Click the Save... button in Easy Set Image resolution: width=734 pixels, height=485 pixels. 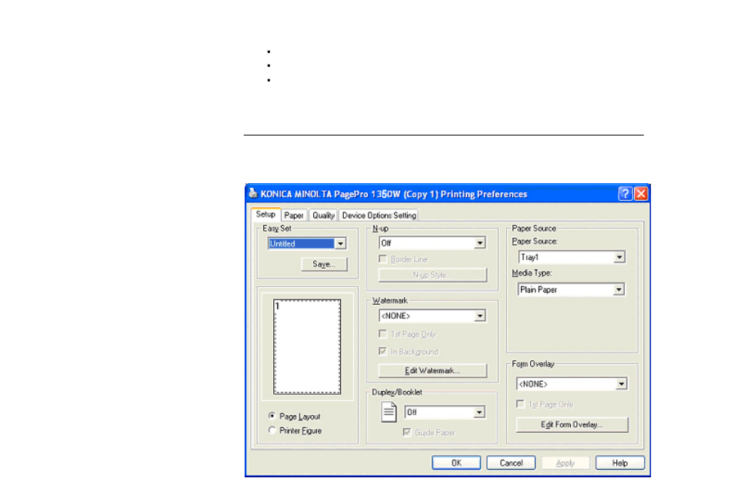pyautogui.click(x=324, y=264)
